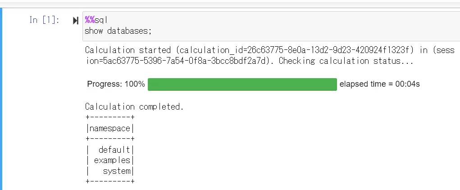Click the elapsed time = 00:04s text

coord(380,84)
